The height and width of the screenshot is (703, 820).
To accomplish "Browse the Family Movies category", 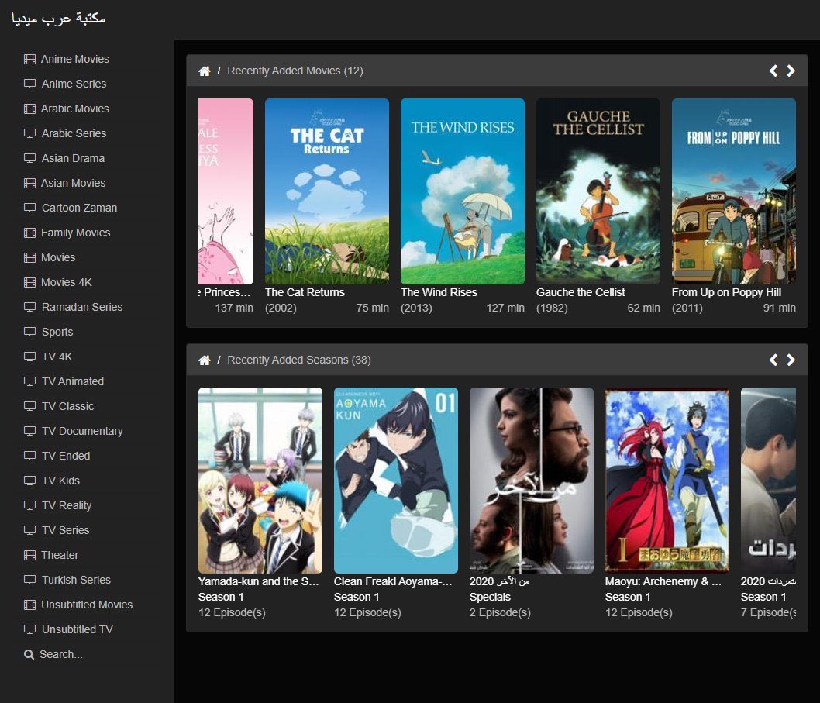I will [x=76, y=233].
